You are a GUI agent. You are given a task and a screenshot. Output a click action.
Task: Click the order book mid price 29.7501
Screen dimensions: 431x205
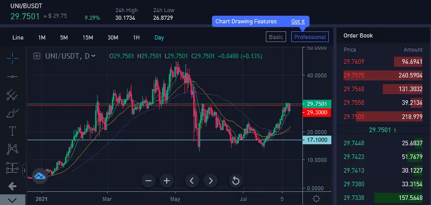382,130
